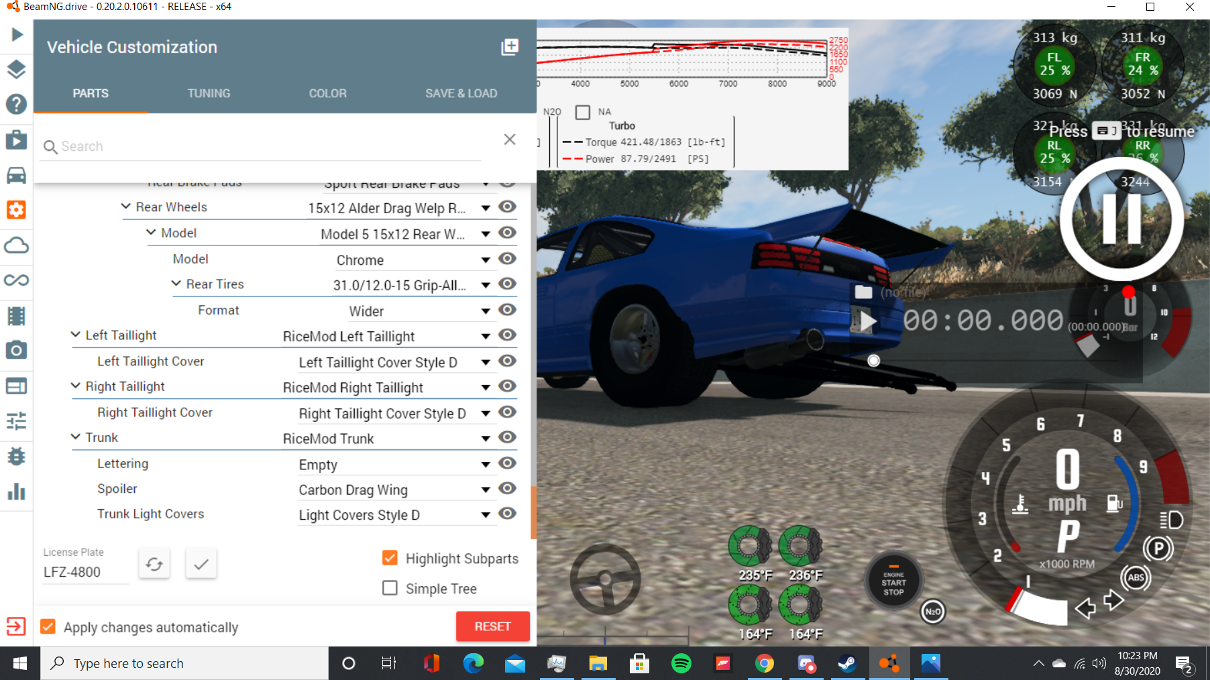Clear search with the X icon

click(x=510, y=139)
